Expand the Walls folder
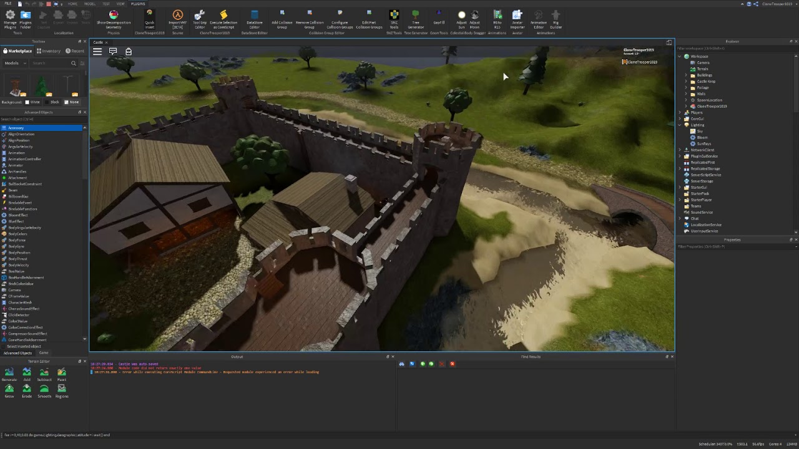 point(686,94)
